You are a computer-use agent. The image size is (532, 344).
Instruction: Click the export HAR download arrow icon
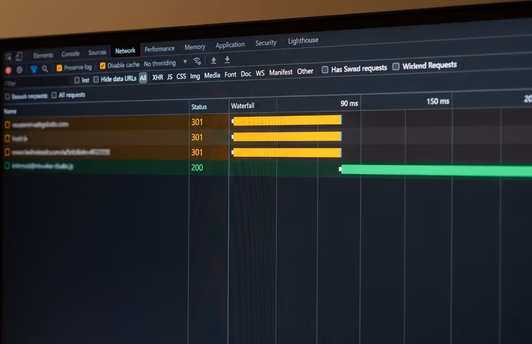pyautogui.click(x=227, y=59)
